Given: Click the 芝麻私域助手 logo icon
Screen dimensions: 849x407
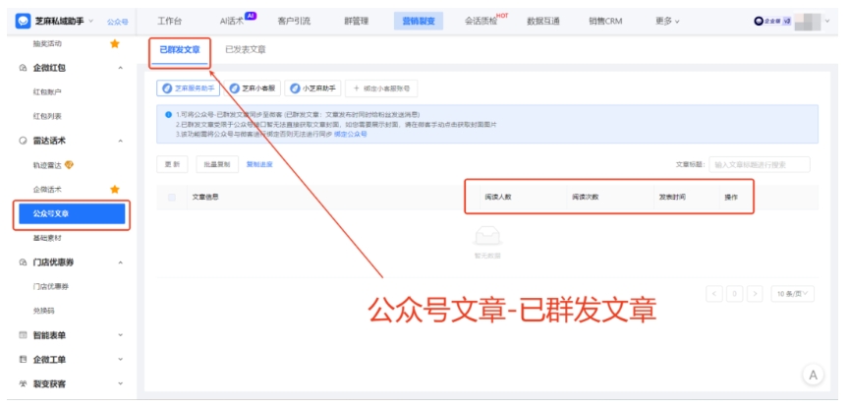Looking at the screenshot, I should 23,22.
